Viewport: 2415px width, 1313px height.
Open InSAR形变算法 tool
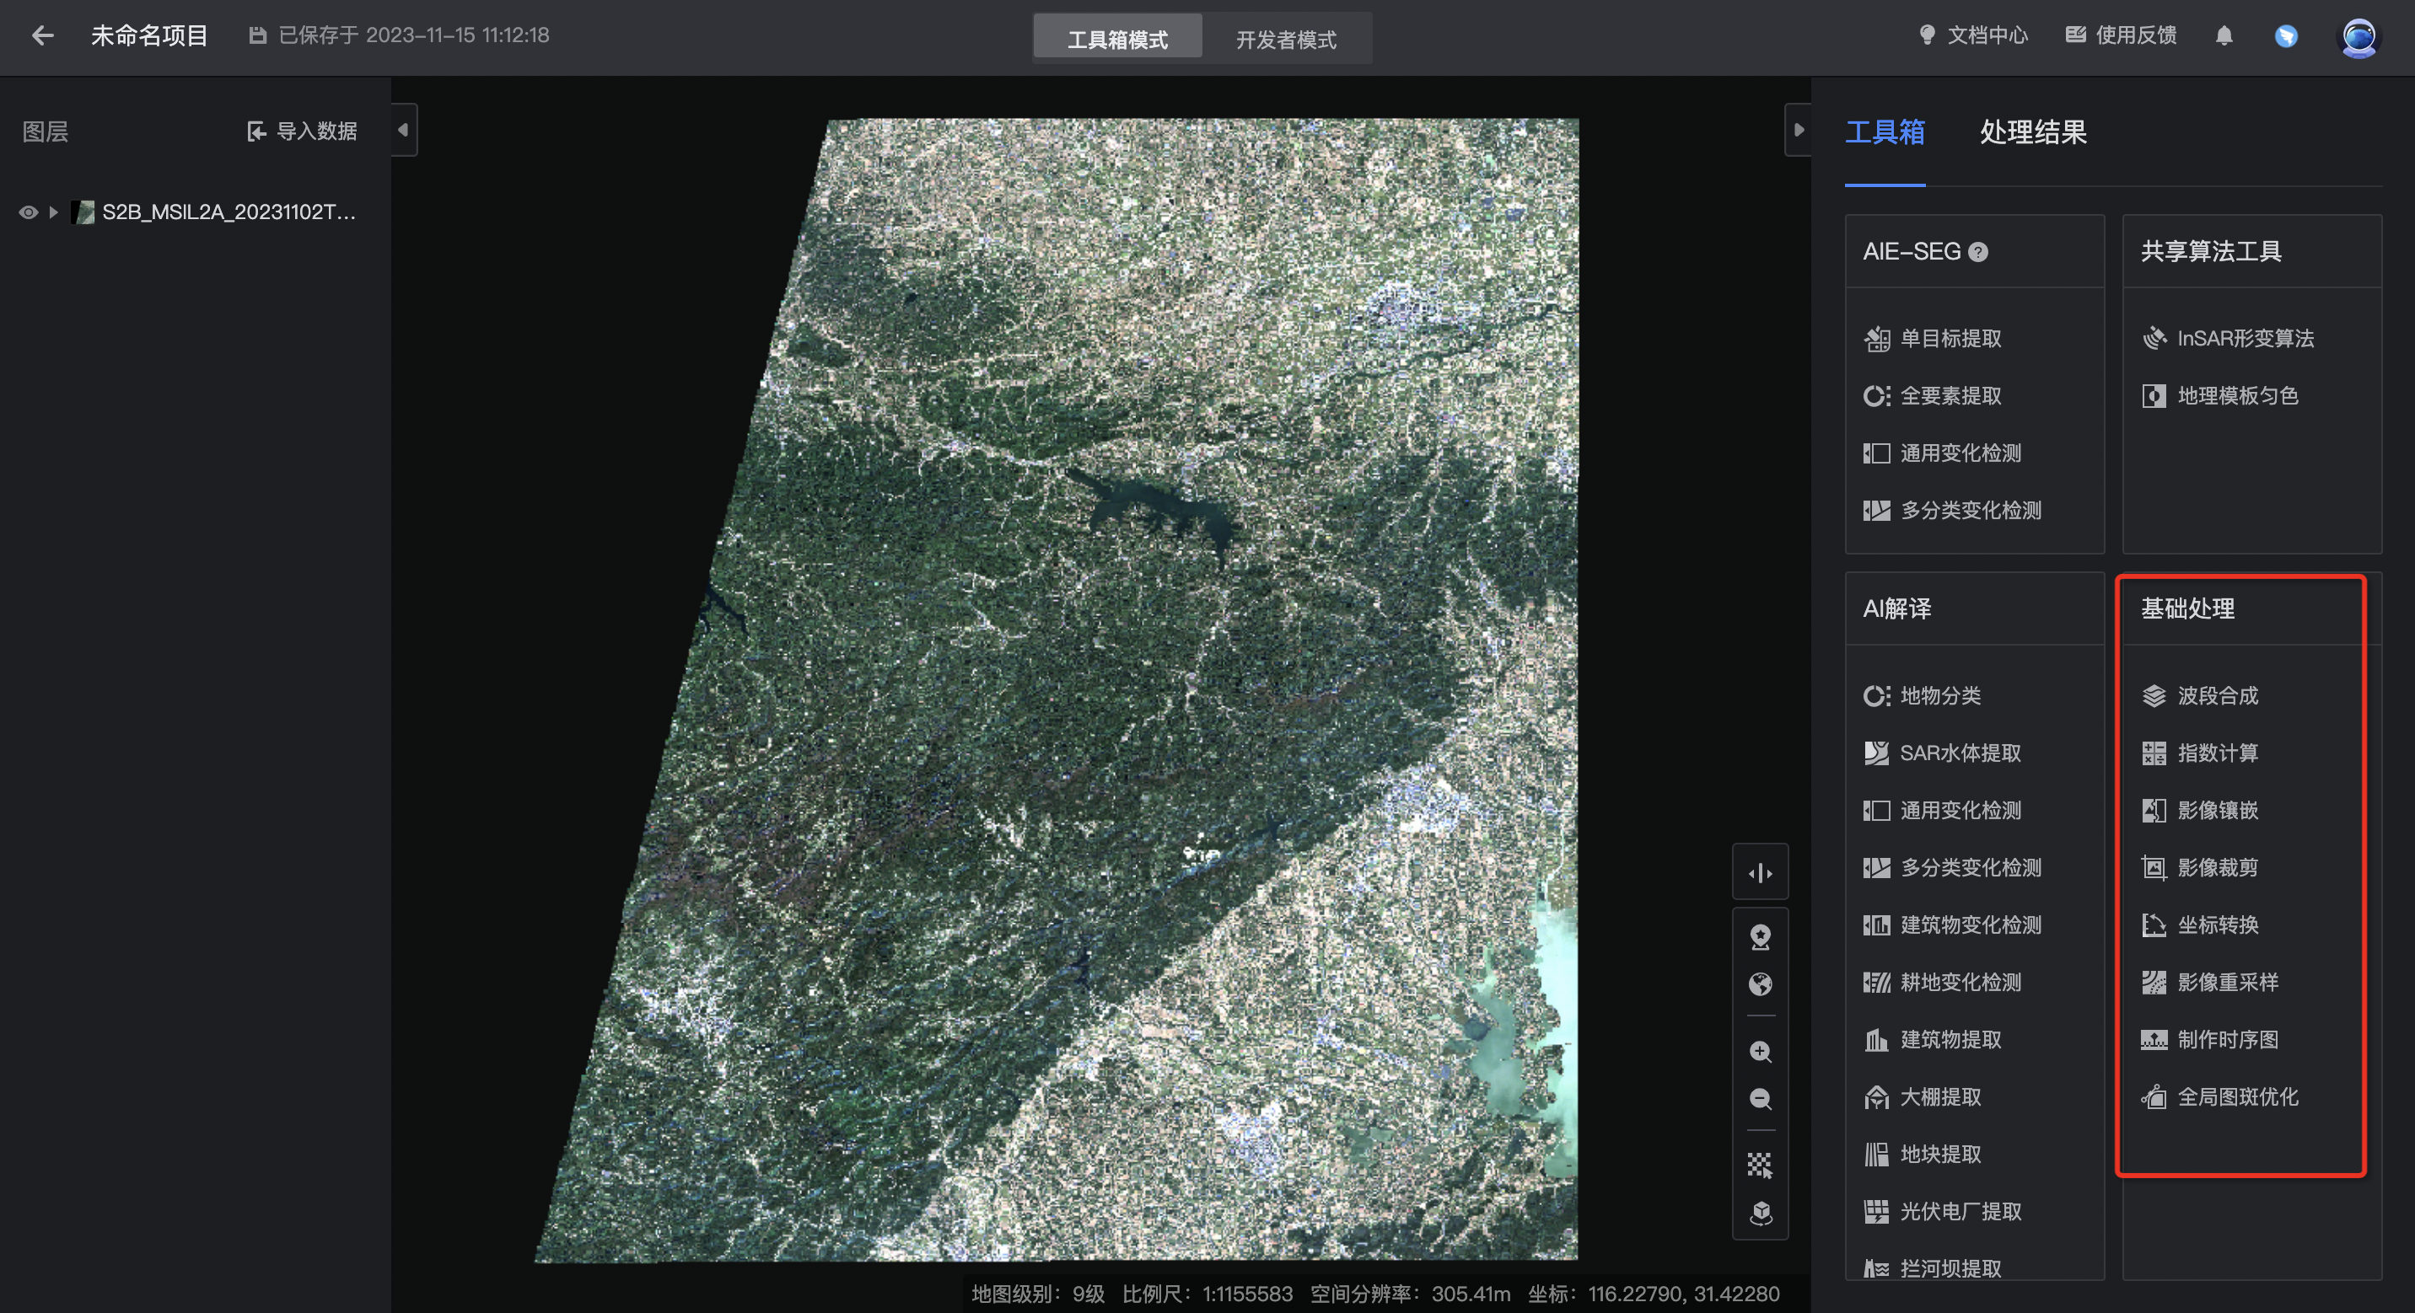(2228, 338)
